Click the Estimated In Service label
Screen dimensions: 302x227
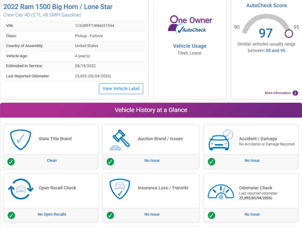[24, 66]
